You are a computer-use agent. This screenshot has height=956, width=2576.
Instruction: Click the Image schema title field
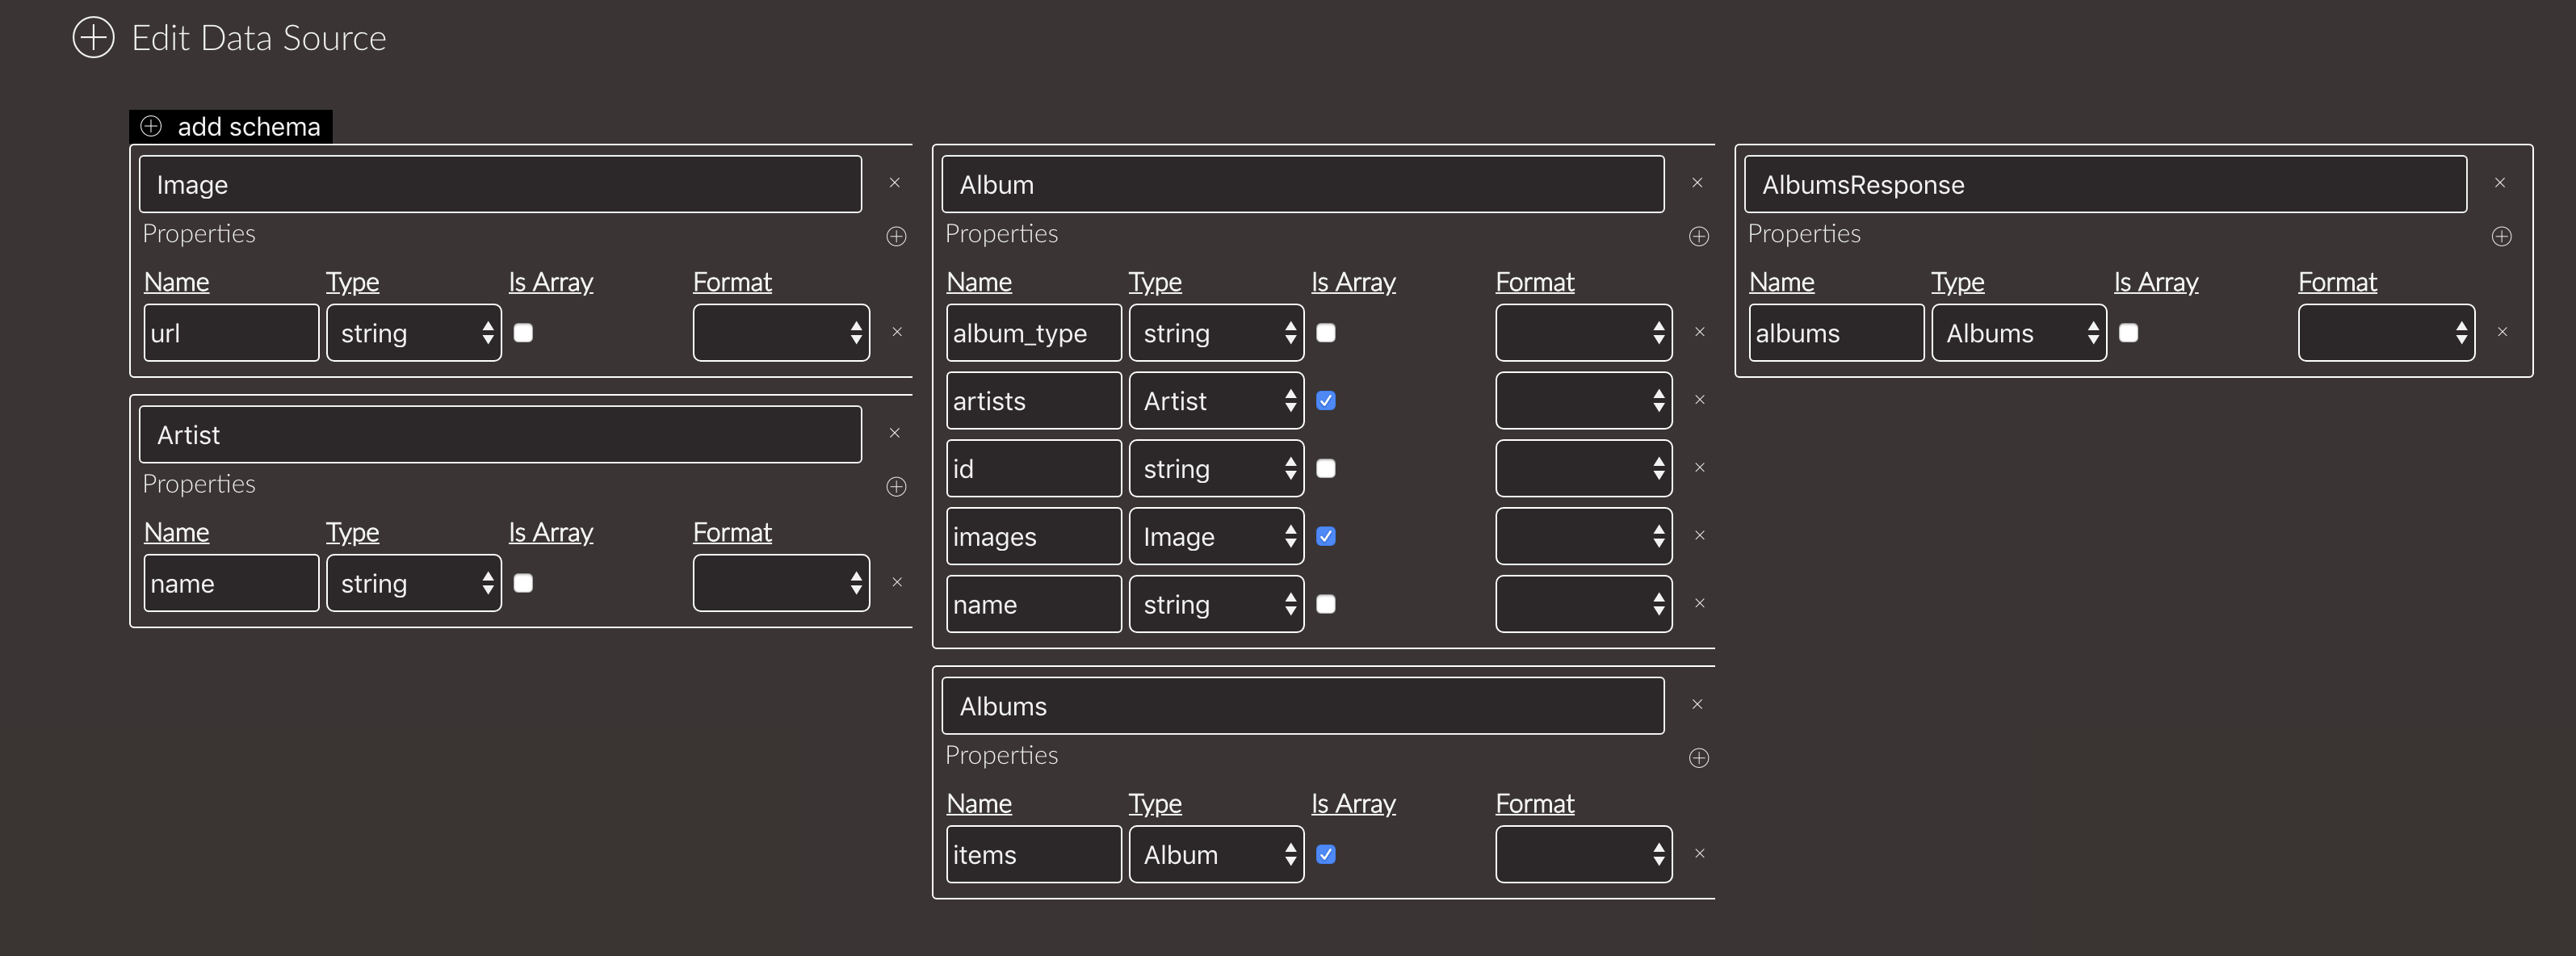(x=500, y=184)
